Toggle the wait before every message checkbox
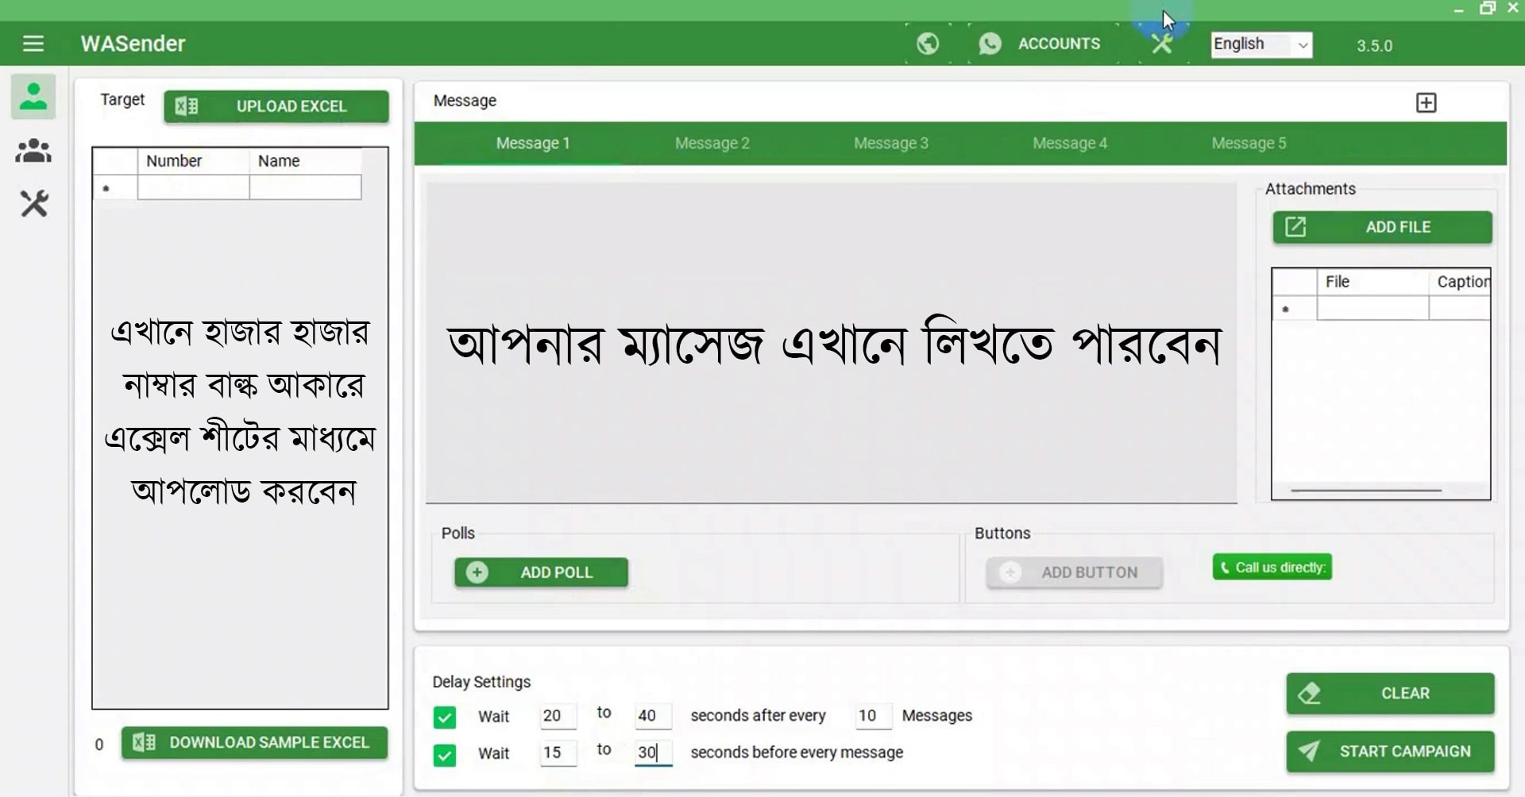 [x=445, y=754]
